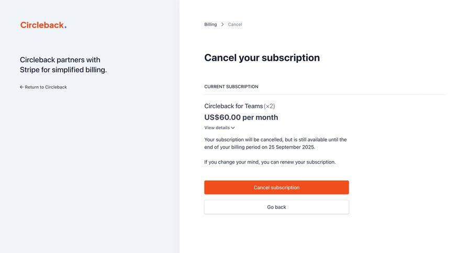This screenshot has height=253, width=471.
Task: Click the down chevron next to View details
Action: 233,128
